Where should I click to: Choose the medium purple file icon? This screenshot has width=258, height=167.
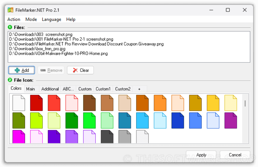click(72, 137)
